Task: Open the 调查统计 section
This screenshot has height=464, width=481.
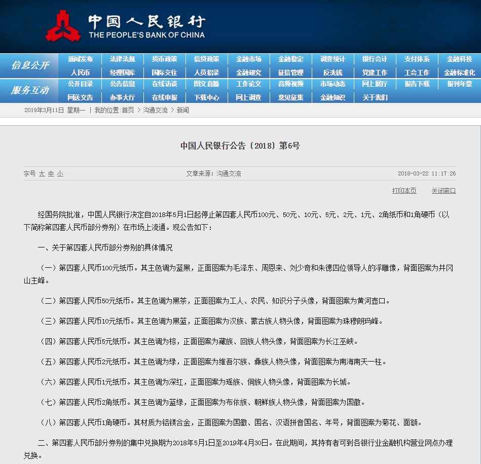Action: pyautogui.click(x=332, y=59)
